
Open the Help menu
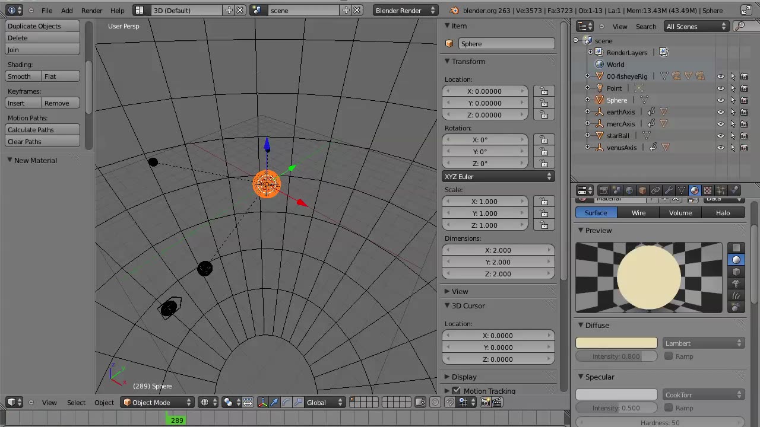(117, 10)
